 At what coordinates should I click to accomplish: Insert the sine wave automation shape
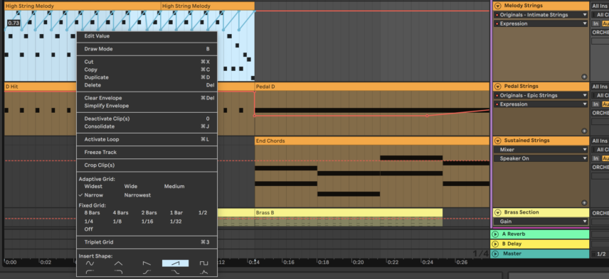[90, 263]
